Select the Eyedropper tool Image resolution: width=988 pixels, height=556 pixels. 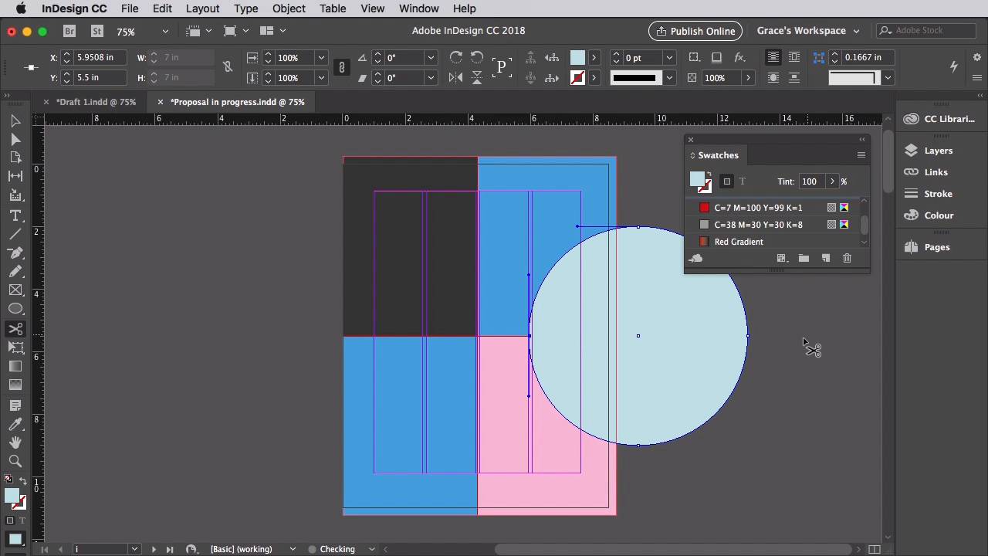pyautogui.click(x=15, y=424)
